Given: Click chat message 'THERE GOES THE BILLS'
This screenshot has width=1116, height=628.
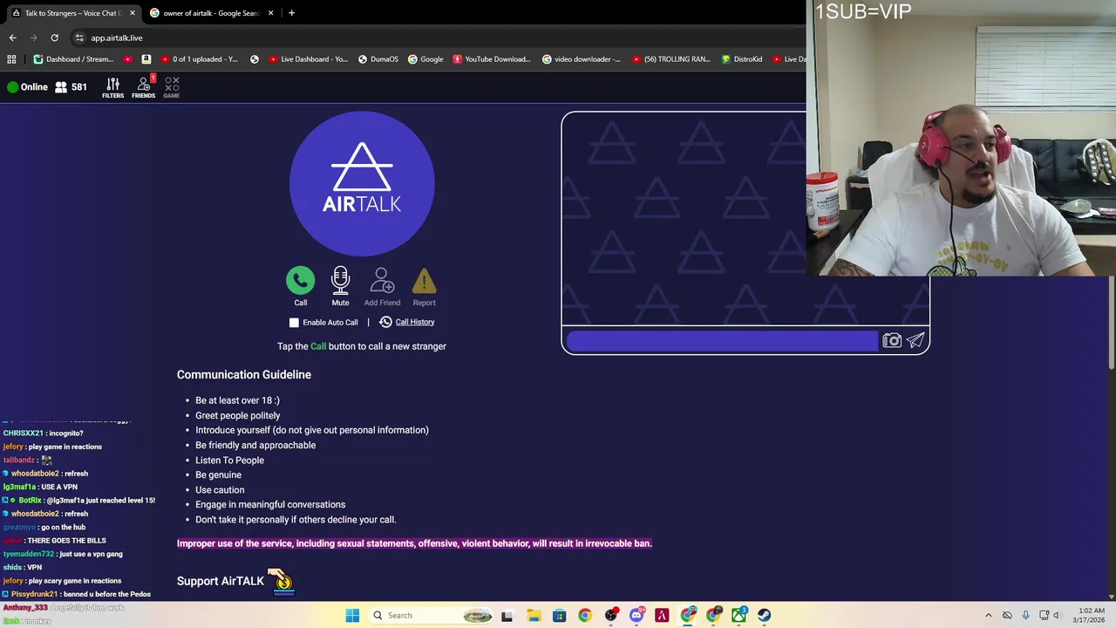Looking at the screenshot, I should coord(66,541).
